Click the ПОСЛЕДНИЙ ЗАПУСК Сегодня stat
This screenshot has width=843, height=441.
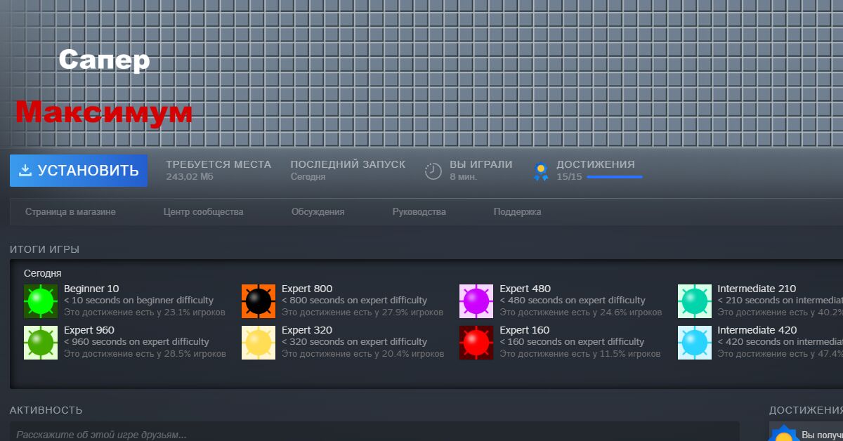point(348,170)
